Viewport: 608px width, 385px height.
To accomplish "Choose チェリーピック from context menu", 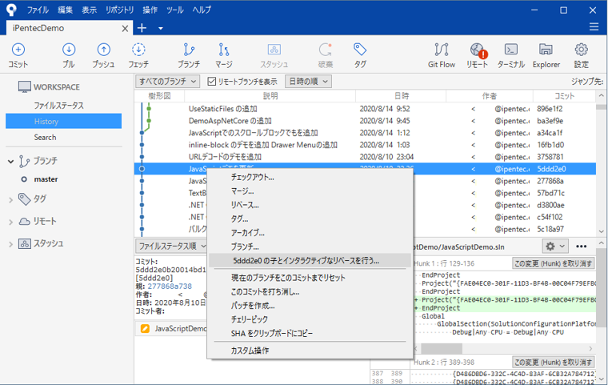I will coord(310,319).
